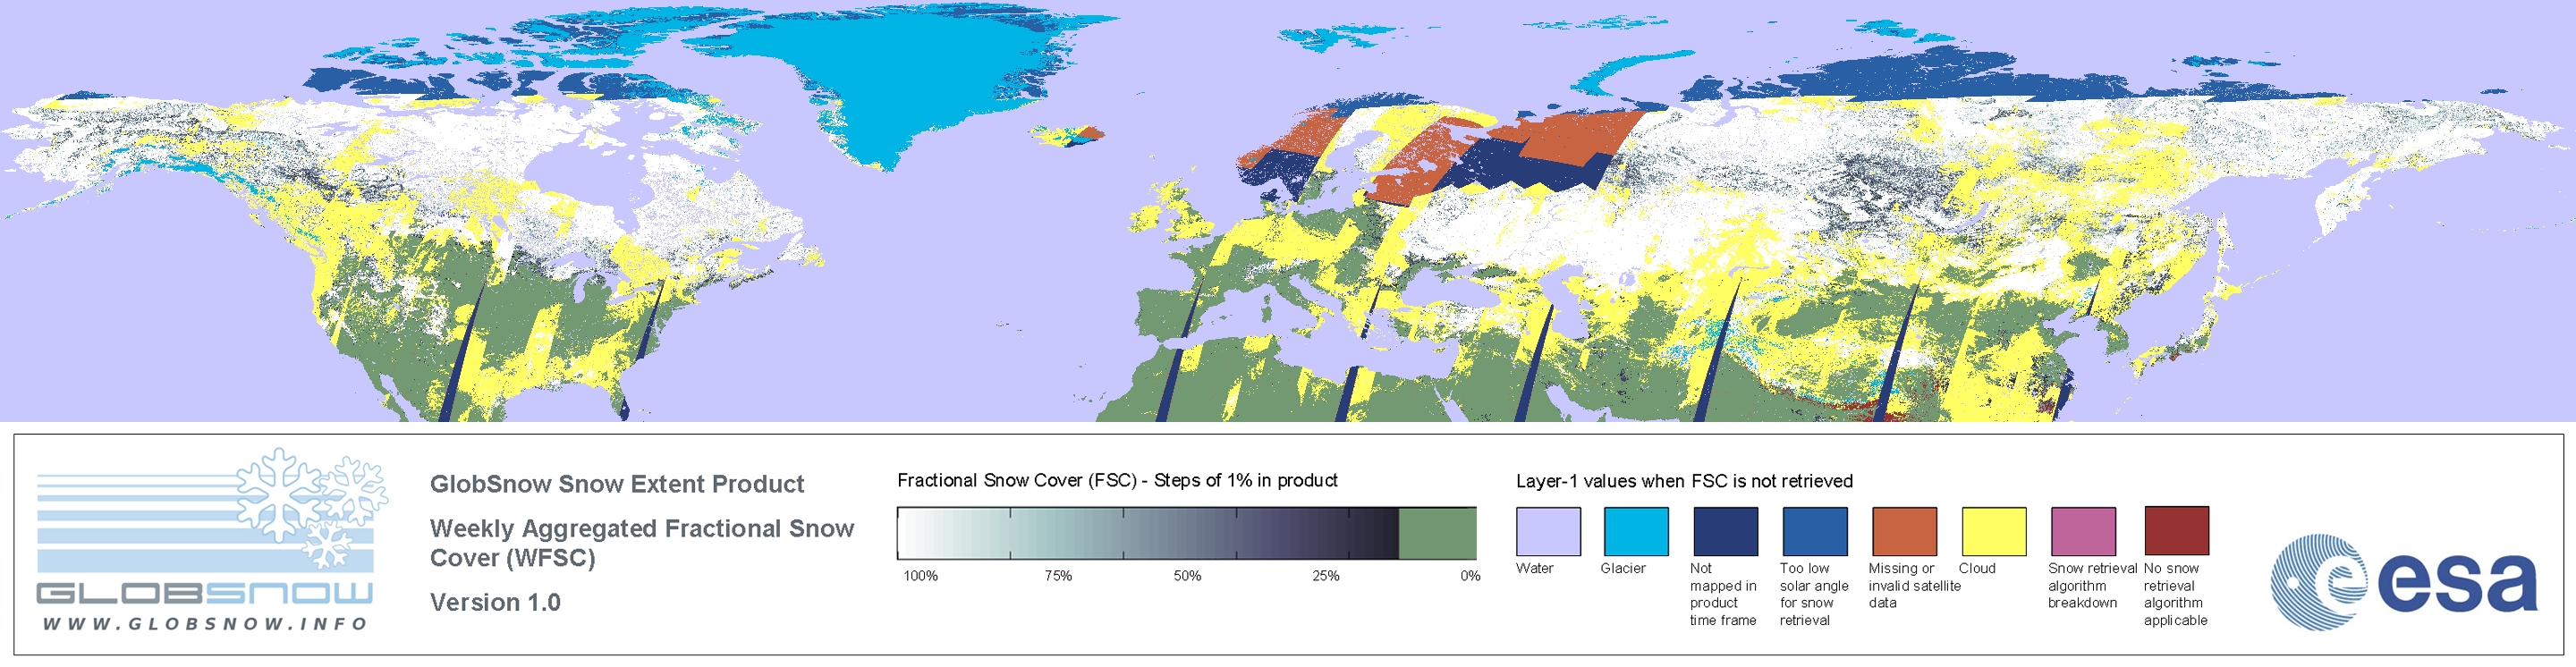2576x667 pixels.
Task: Click the yellow Cloud legend swatch
Action: click(1993, 531)
